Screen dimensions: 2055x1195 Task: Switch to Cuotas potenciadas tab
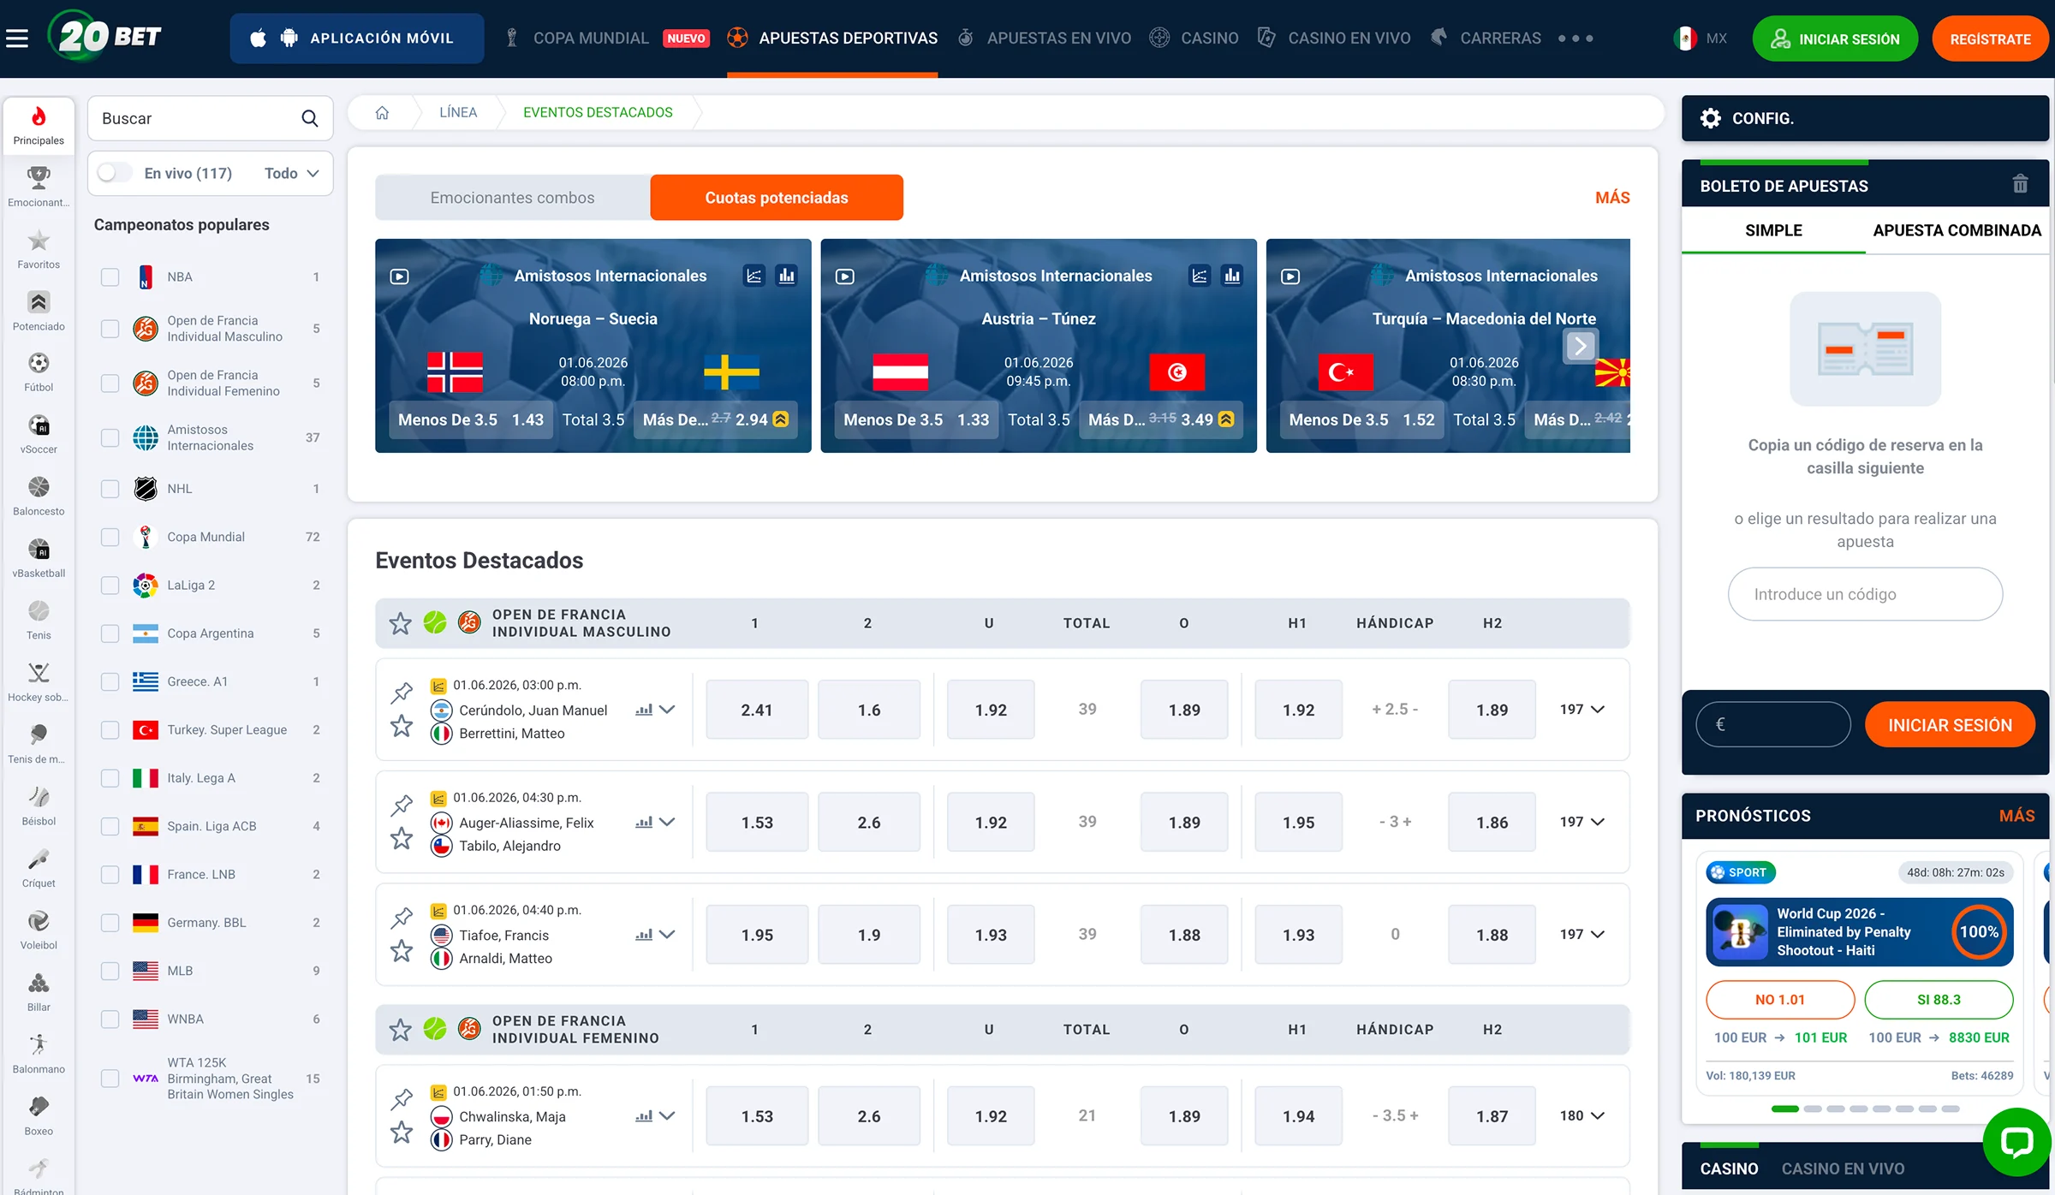777,198
